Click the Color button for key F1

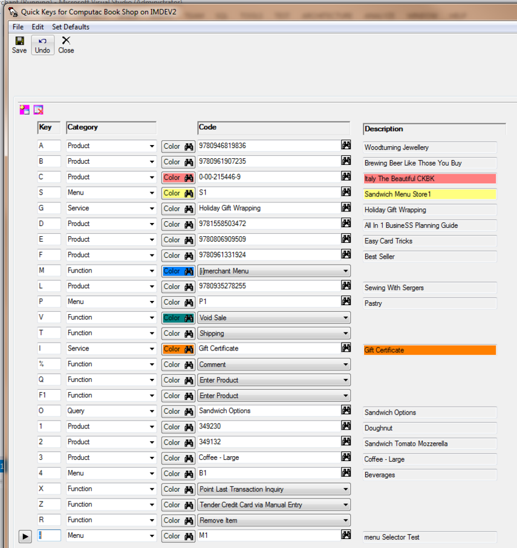point(178,396)
